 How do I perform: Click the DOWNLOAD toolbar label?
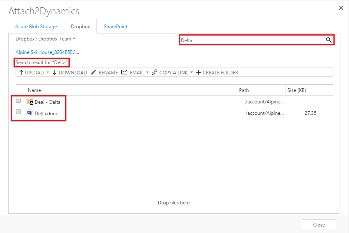pyautogui.click(x=73, y=73)
